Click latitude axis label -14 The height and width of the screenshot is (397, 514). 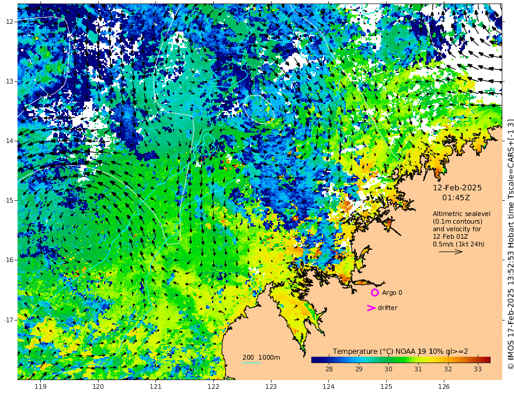(9, 141)
